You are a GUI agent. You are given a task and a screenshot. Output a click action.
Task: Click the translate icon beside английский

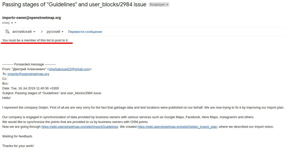point(7,32)
